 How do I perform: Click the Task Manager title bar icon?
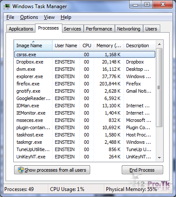[7, 6]
